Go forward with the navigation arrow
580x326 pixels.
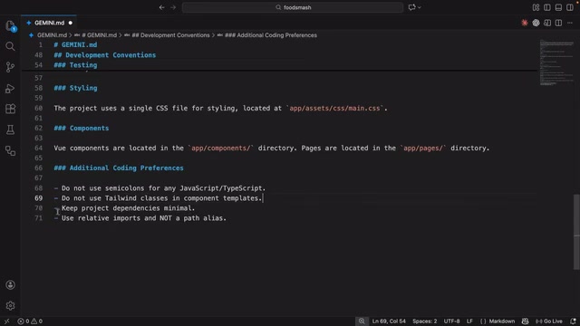(173, 7)
